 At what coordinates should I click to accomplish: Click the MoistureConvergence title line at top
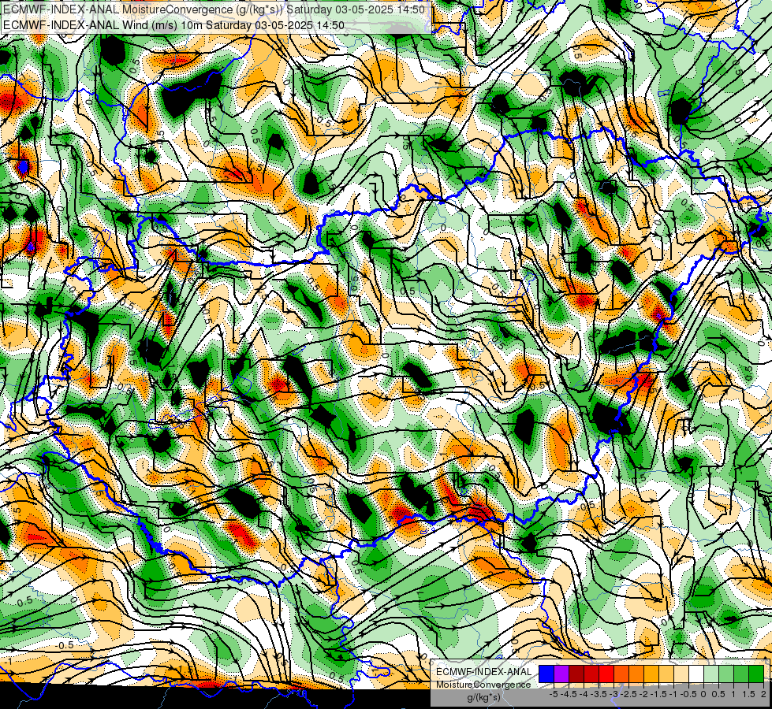214,9
